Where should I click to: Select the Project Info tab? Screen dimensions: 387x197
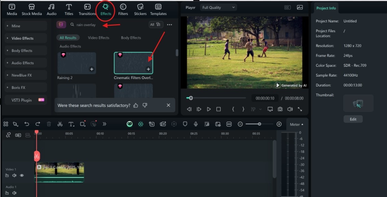pos(326,8)
